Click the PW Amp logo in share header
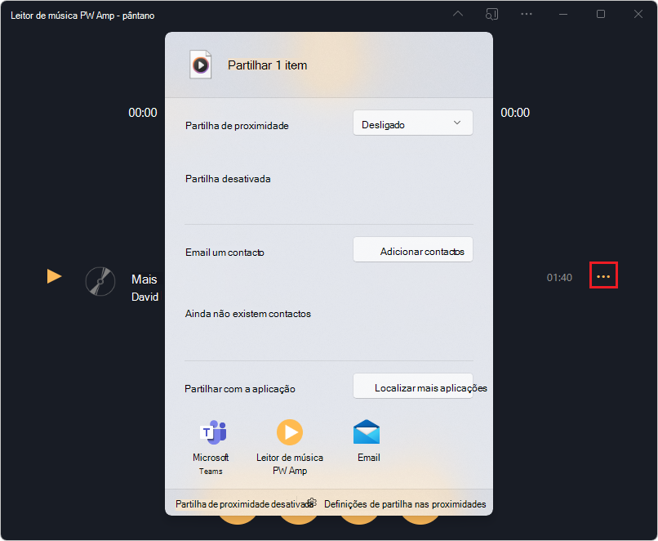 (x=200, y=64)
